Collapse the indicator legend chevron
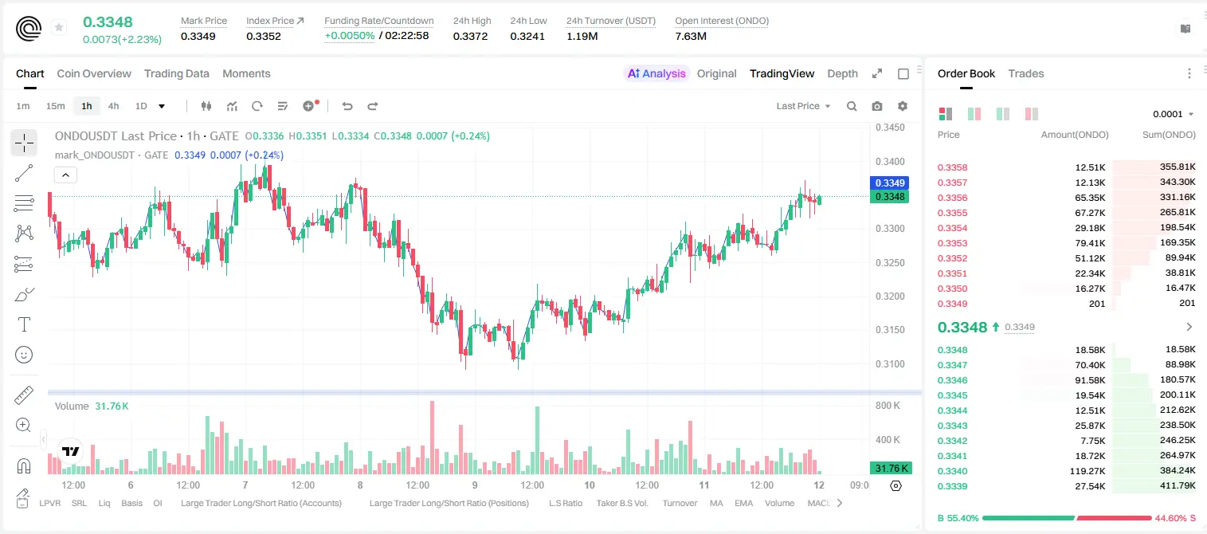The image size is (1207, 534). 65,175
